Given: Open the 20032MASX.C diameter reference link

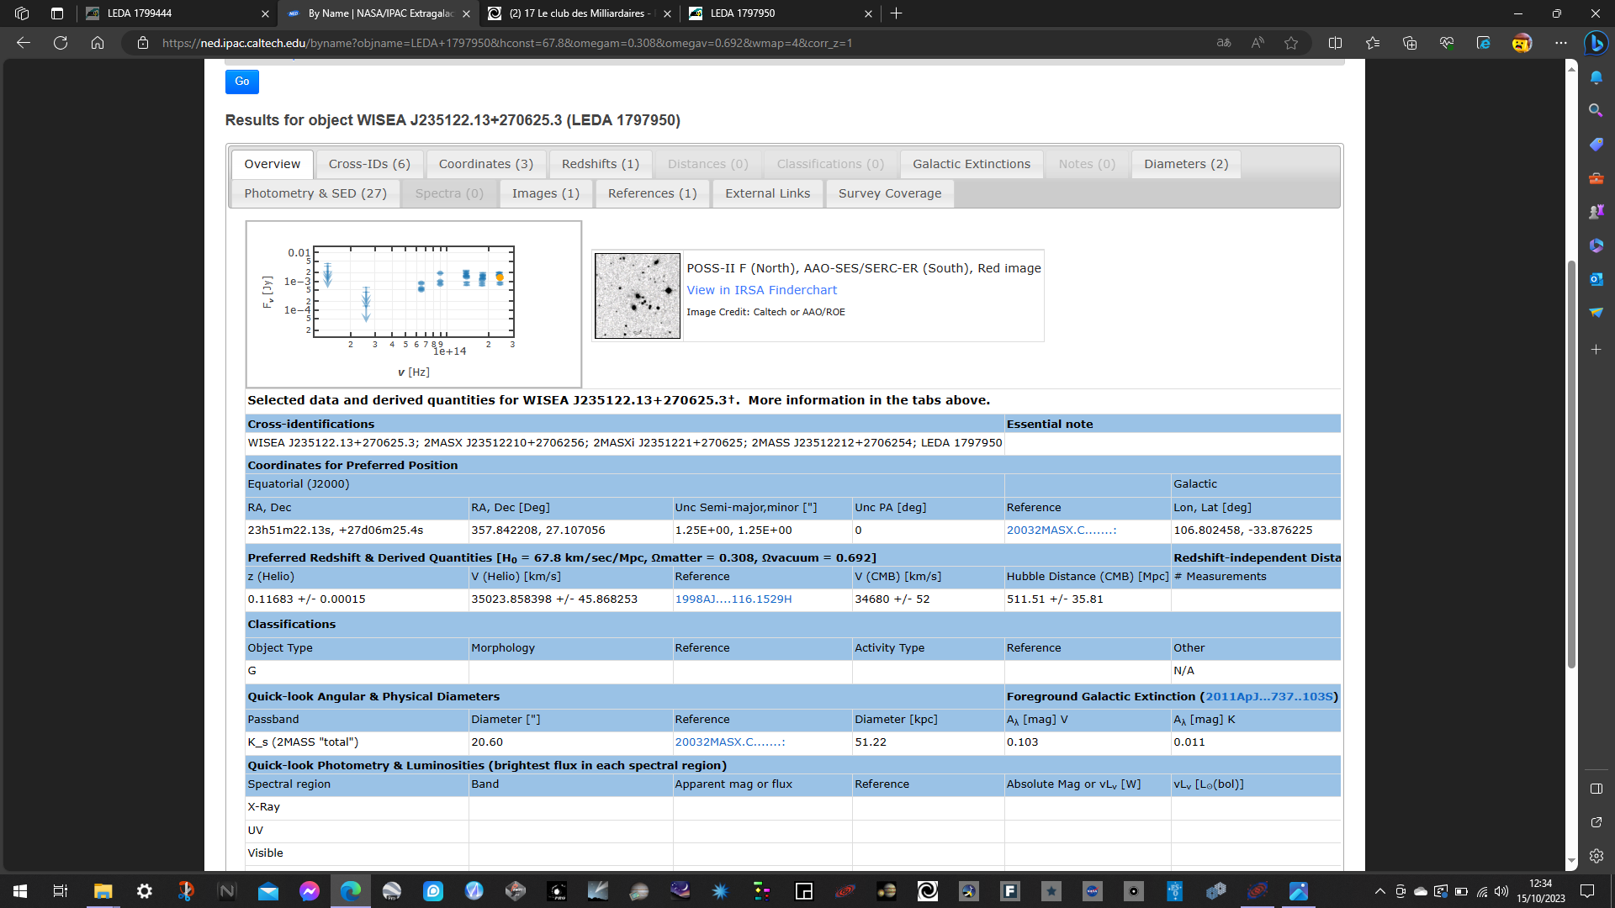Looking at the screenshot, I should (730, 742).
